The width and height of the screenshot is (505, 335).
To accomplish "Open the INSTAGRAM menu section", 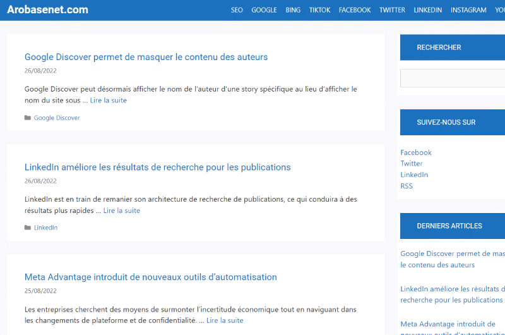I will [468, 10].
